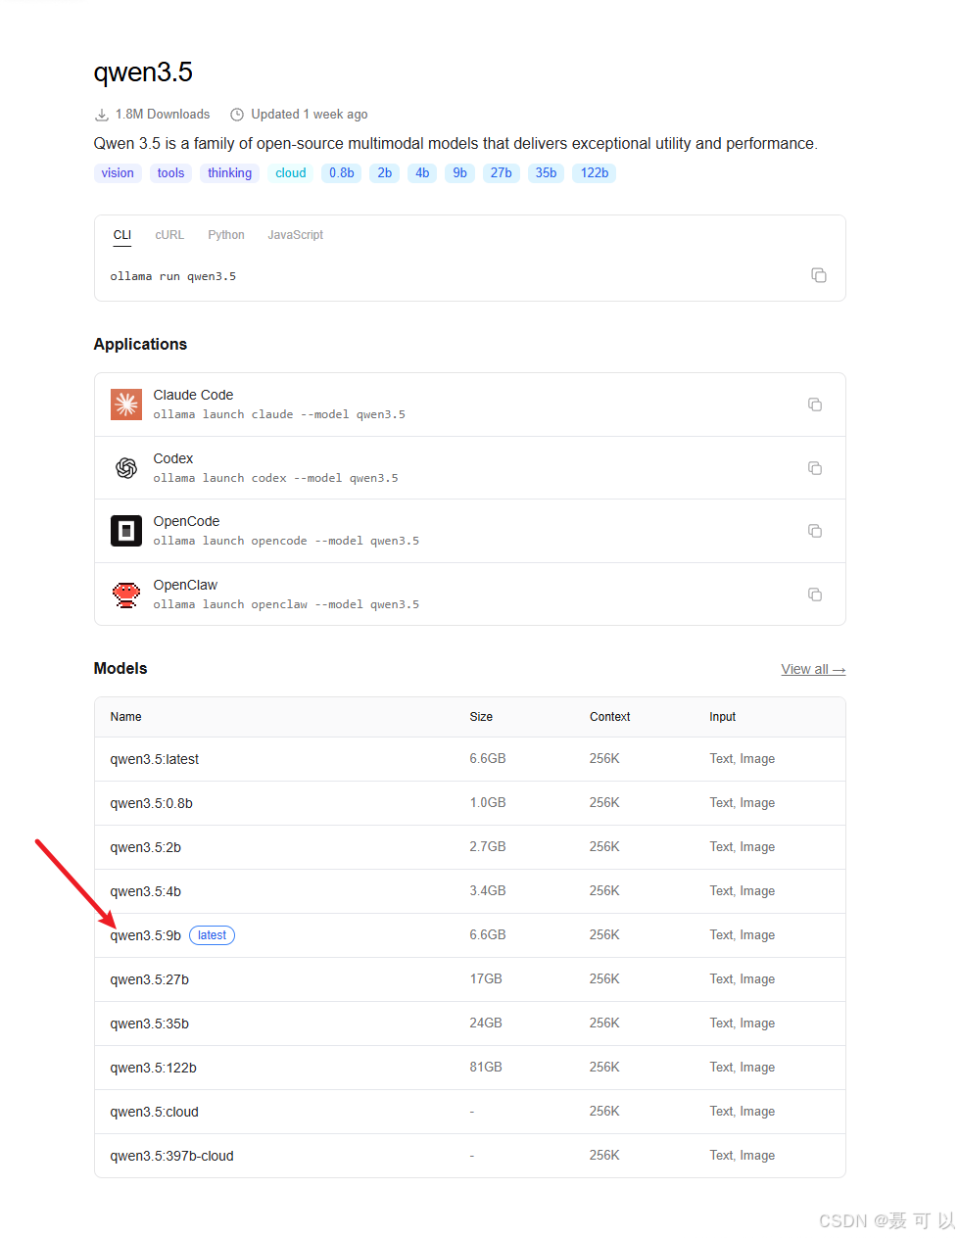Open the Python tab
Image resolution: width=959 pixels, height=1238 pixels.
pyautogui.click(x=226, y=235)
